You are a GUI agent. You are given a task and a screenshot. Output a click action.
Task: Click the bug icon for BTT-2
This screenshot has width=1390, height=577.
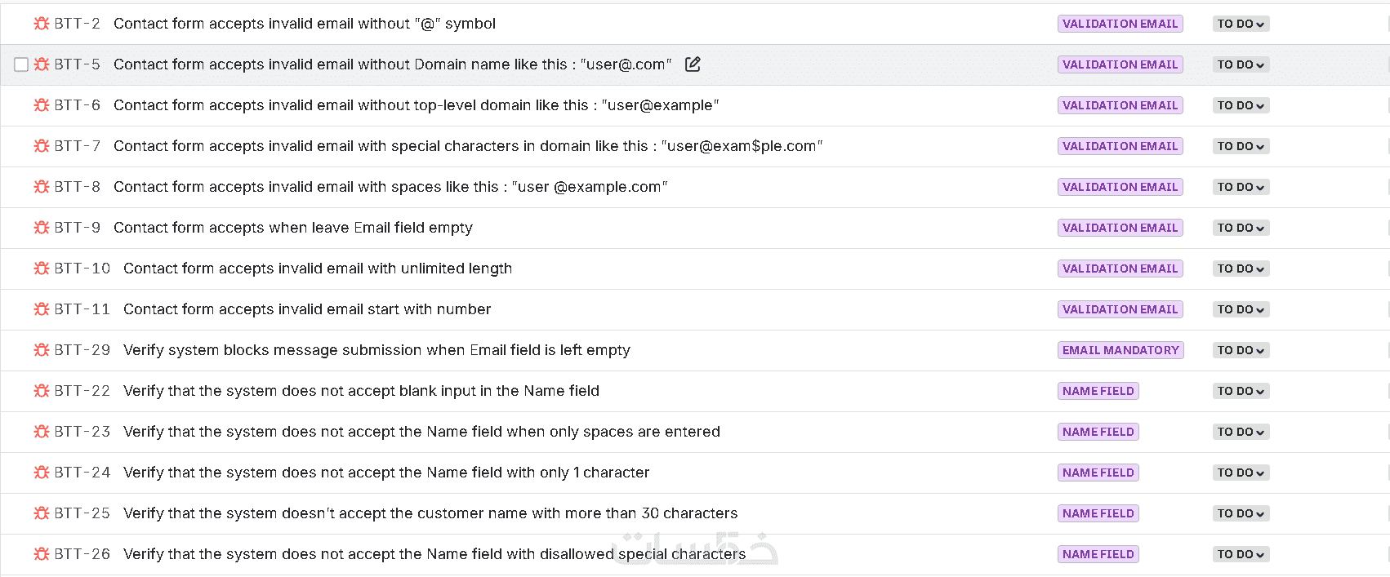pyautogui.click(x=42, y=24)
